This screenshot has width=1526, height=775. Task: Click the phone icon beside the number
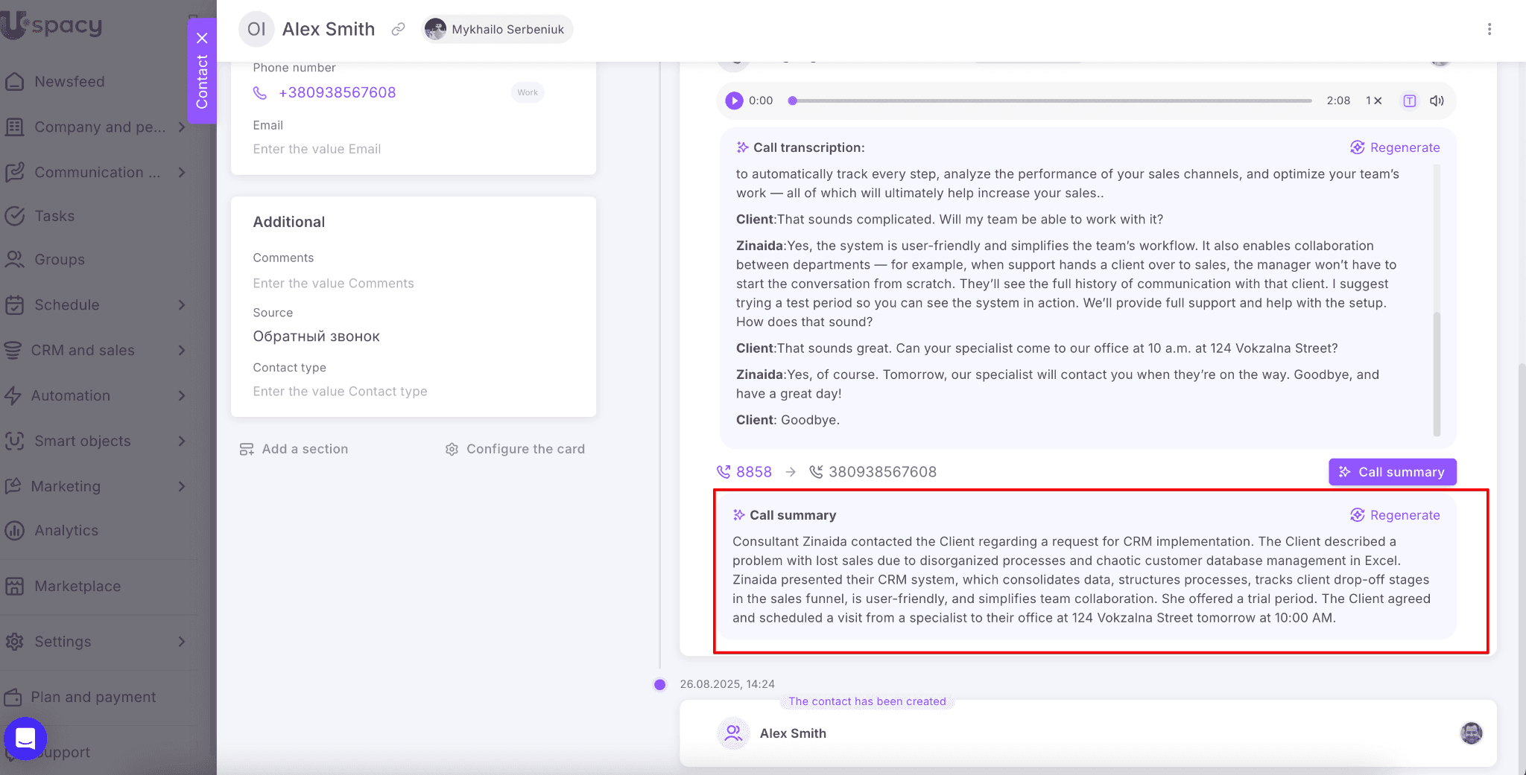point(260,93)
